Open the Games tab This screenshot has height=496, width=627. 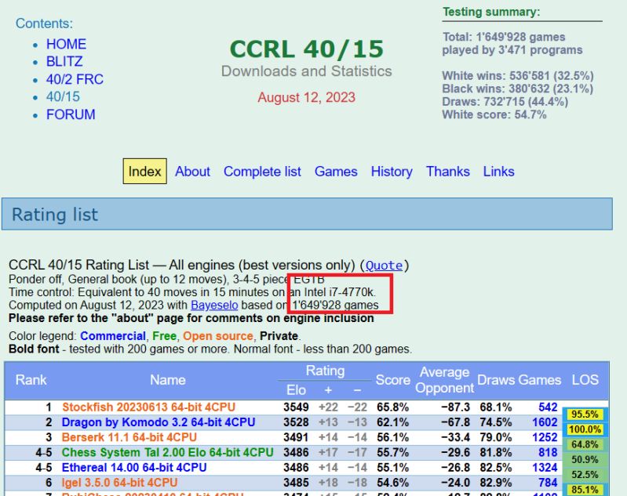point(336,172)
